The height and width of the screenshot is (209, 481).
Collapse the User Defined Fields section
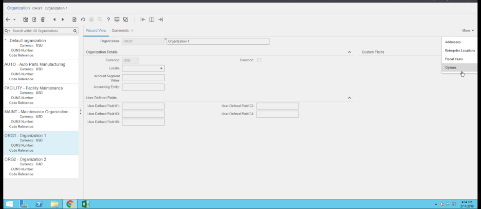pyautogui.click(x=349, y=98)
